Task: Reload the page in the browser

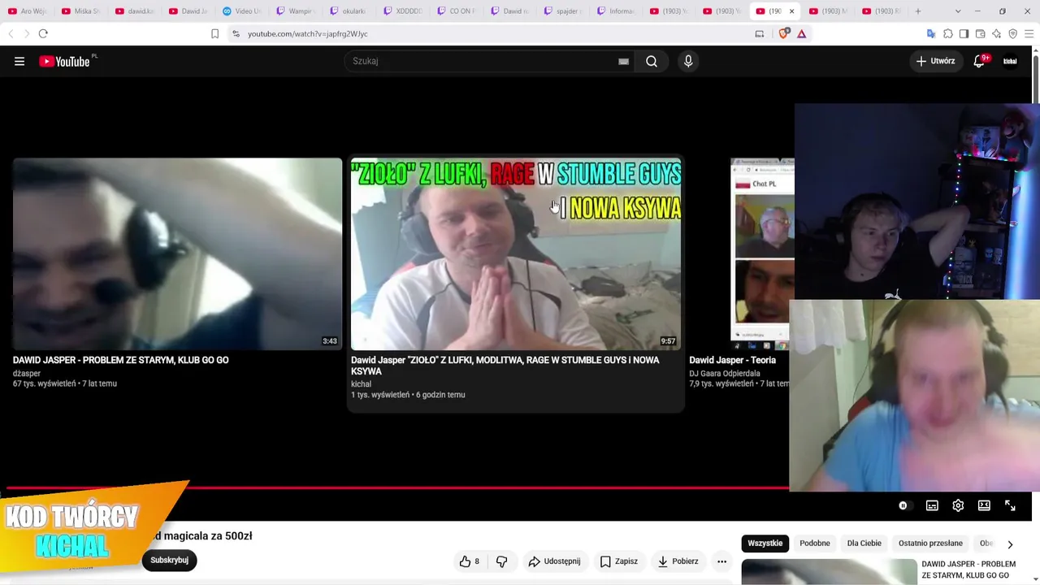Action: point(43,33)
